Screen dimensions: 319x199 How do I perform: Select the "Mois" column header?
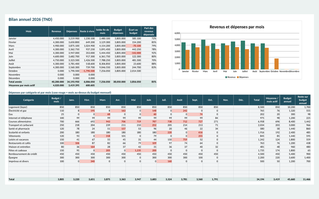tap(28, 31)
